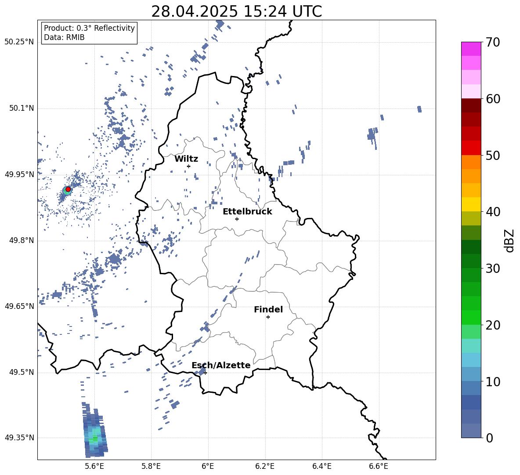Click the Esch/Alzette station cross marker

point(205,373)
